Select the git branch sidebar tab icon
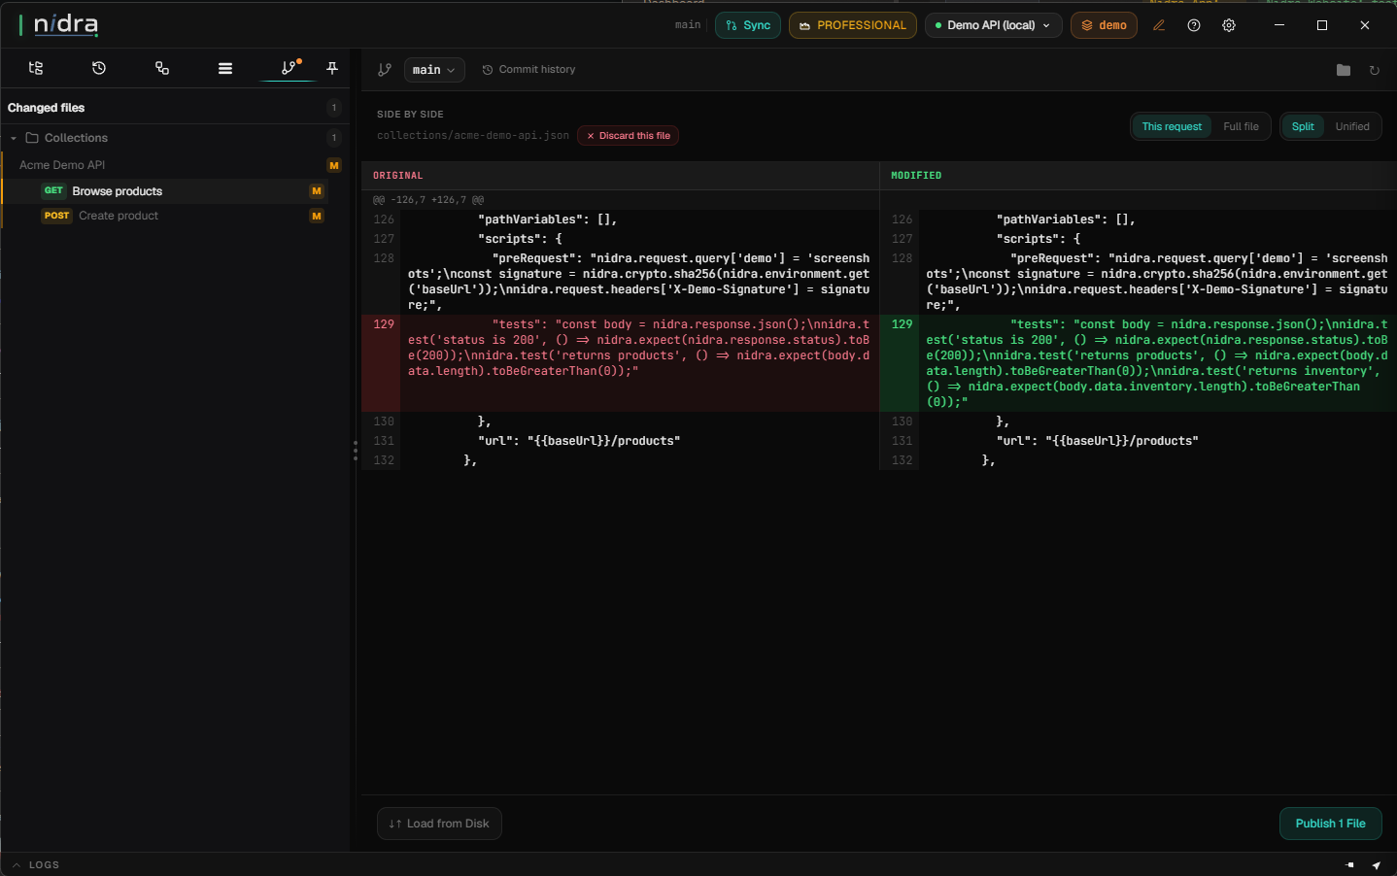1397x876 pixels. pos(290,68)
